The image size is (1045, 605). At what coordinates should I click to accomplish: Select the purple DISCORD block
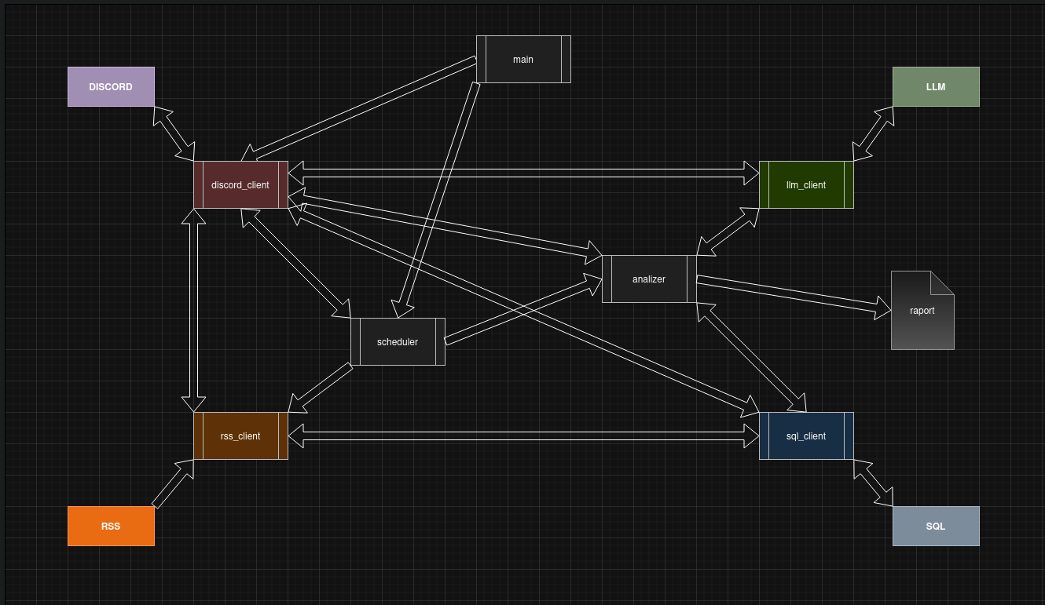coord(111,86)
